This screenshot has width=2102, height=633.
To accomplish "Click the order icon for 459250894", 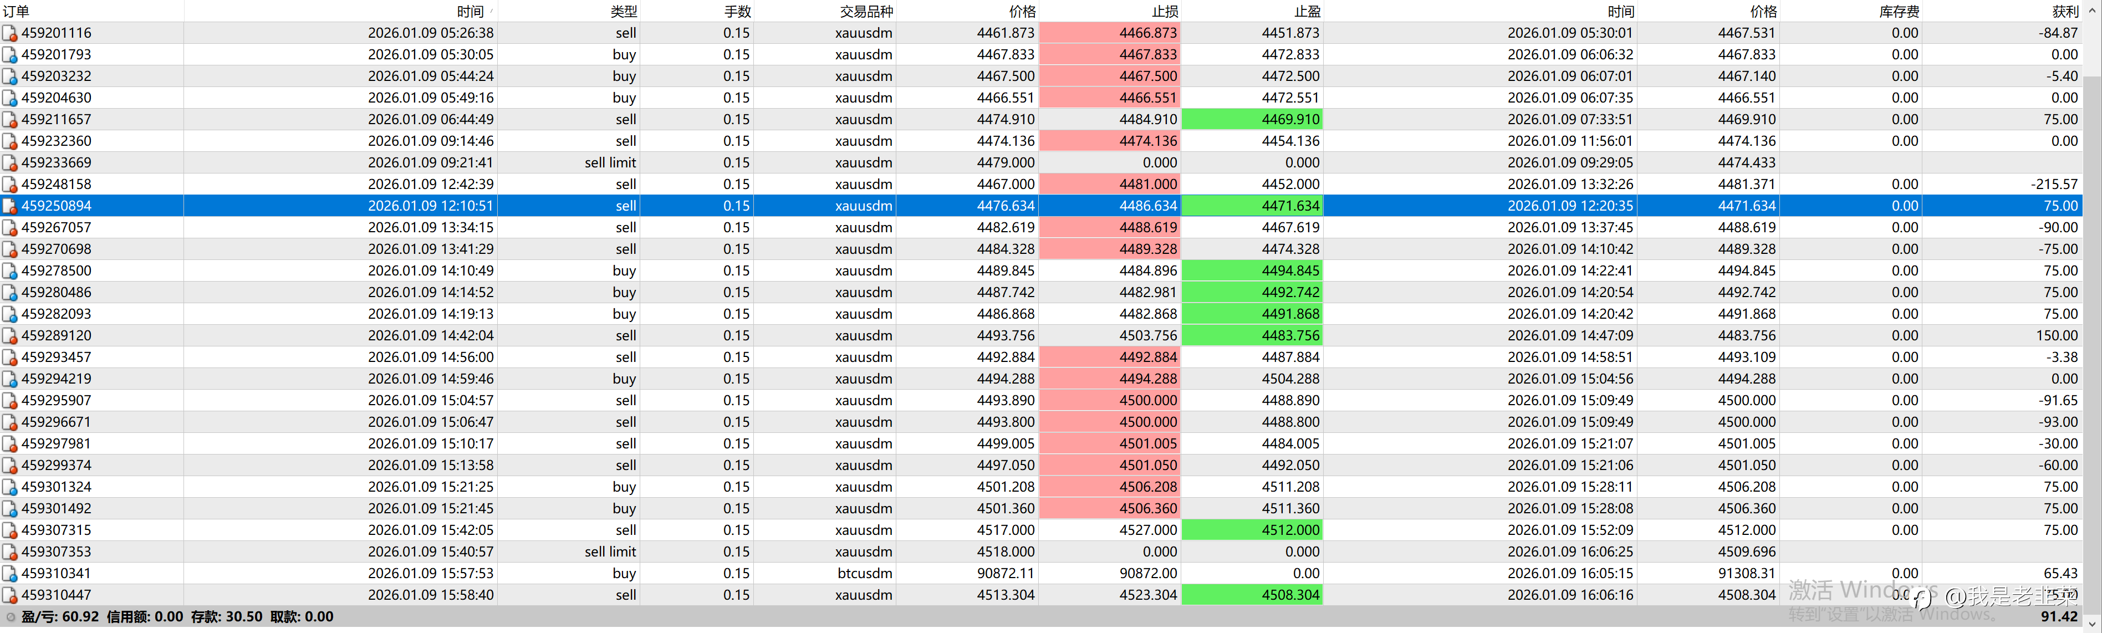I will pos(10,206).
